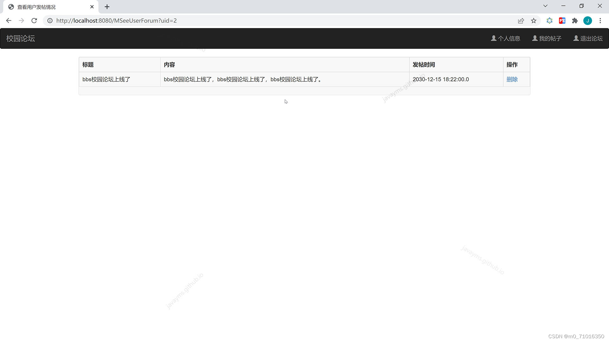
Task: Click the browser back arrow
Action: click(9, 21)
